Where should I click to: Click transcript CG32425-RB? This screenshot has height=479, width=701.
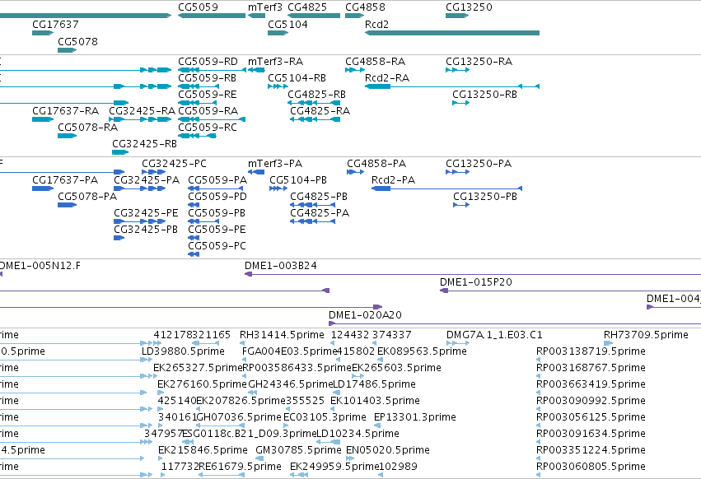(120, 152)
